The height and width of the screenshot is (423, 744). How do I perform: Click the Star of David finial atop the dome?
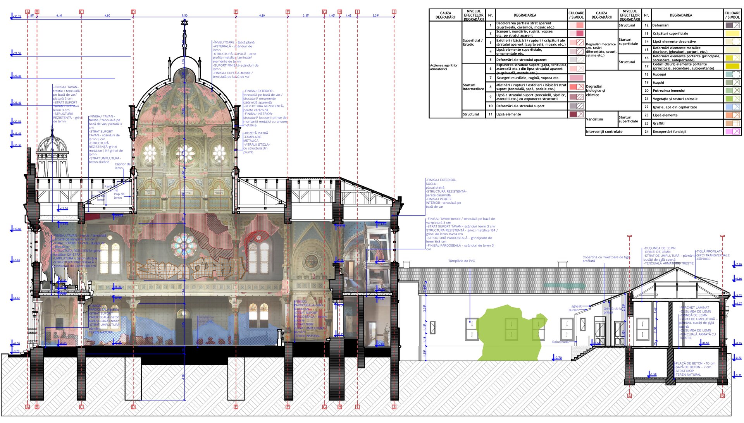tap(184, 22)
